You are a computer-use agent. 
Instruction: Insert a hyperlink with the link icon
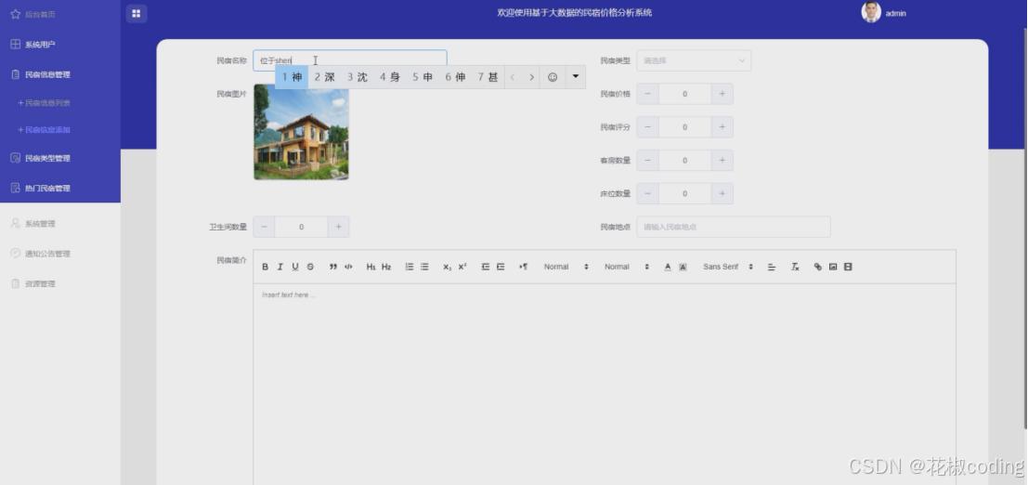817,267
